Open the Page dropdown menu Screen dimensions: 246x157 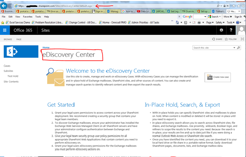tap(210, 23)
